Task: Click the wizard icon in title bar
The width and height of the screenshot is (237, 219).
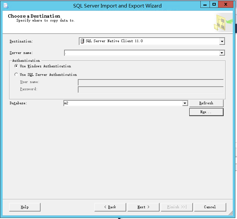Action: point(6,6)
